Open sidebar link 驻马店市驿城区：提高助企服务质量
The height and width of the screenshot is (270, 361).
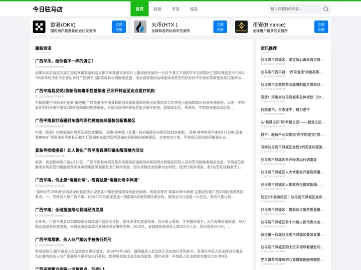click(x=292, y=209)
